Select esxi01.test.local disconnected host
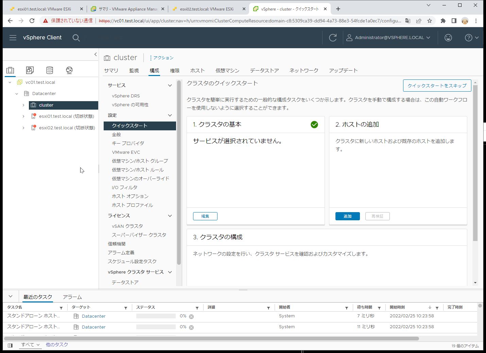Viewport: 486px width, 353px height. click(66, 116)
